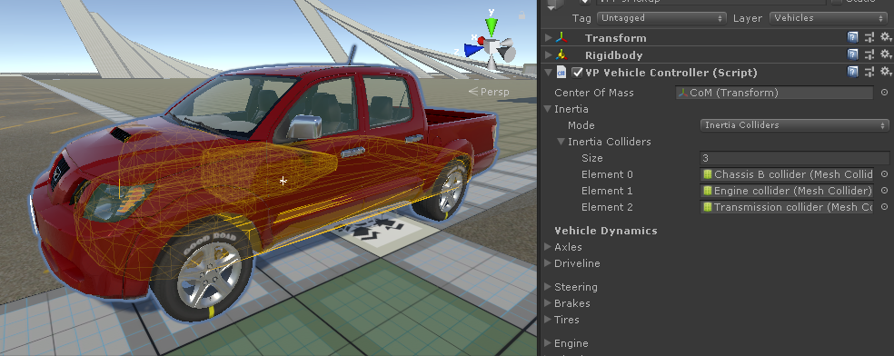This screenshot has height=356, width=894.
Task: Open VP Vehicle Controller preset icon
Action: (869, 73)
